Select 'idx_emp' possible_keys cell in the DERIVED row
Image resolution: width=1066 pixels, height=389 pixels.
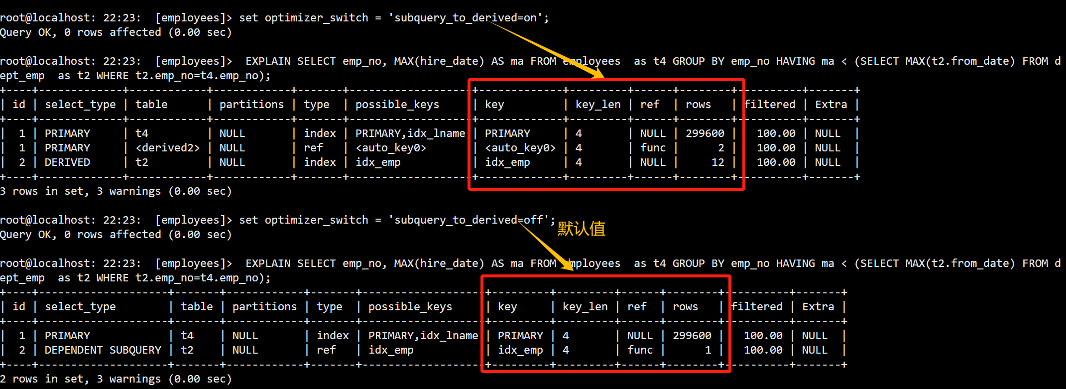click(x=378, y=162)
